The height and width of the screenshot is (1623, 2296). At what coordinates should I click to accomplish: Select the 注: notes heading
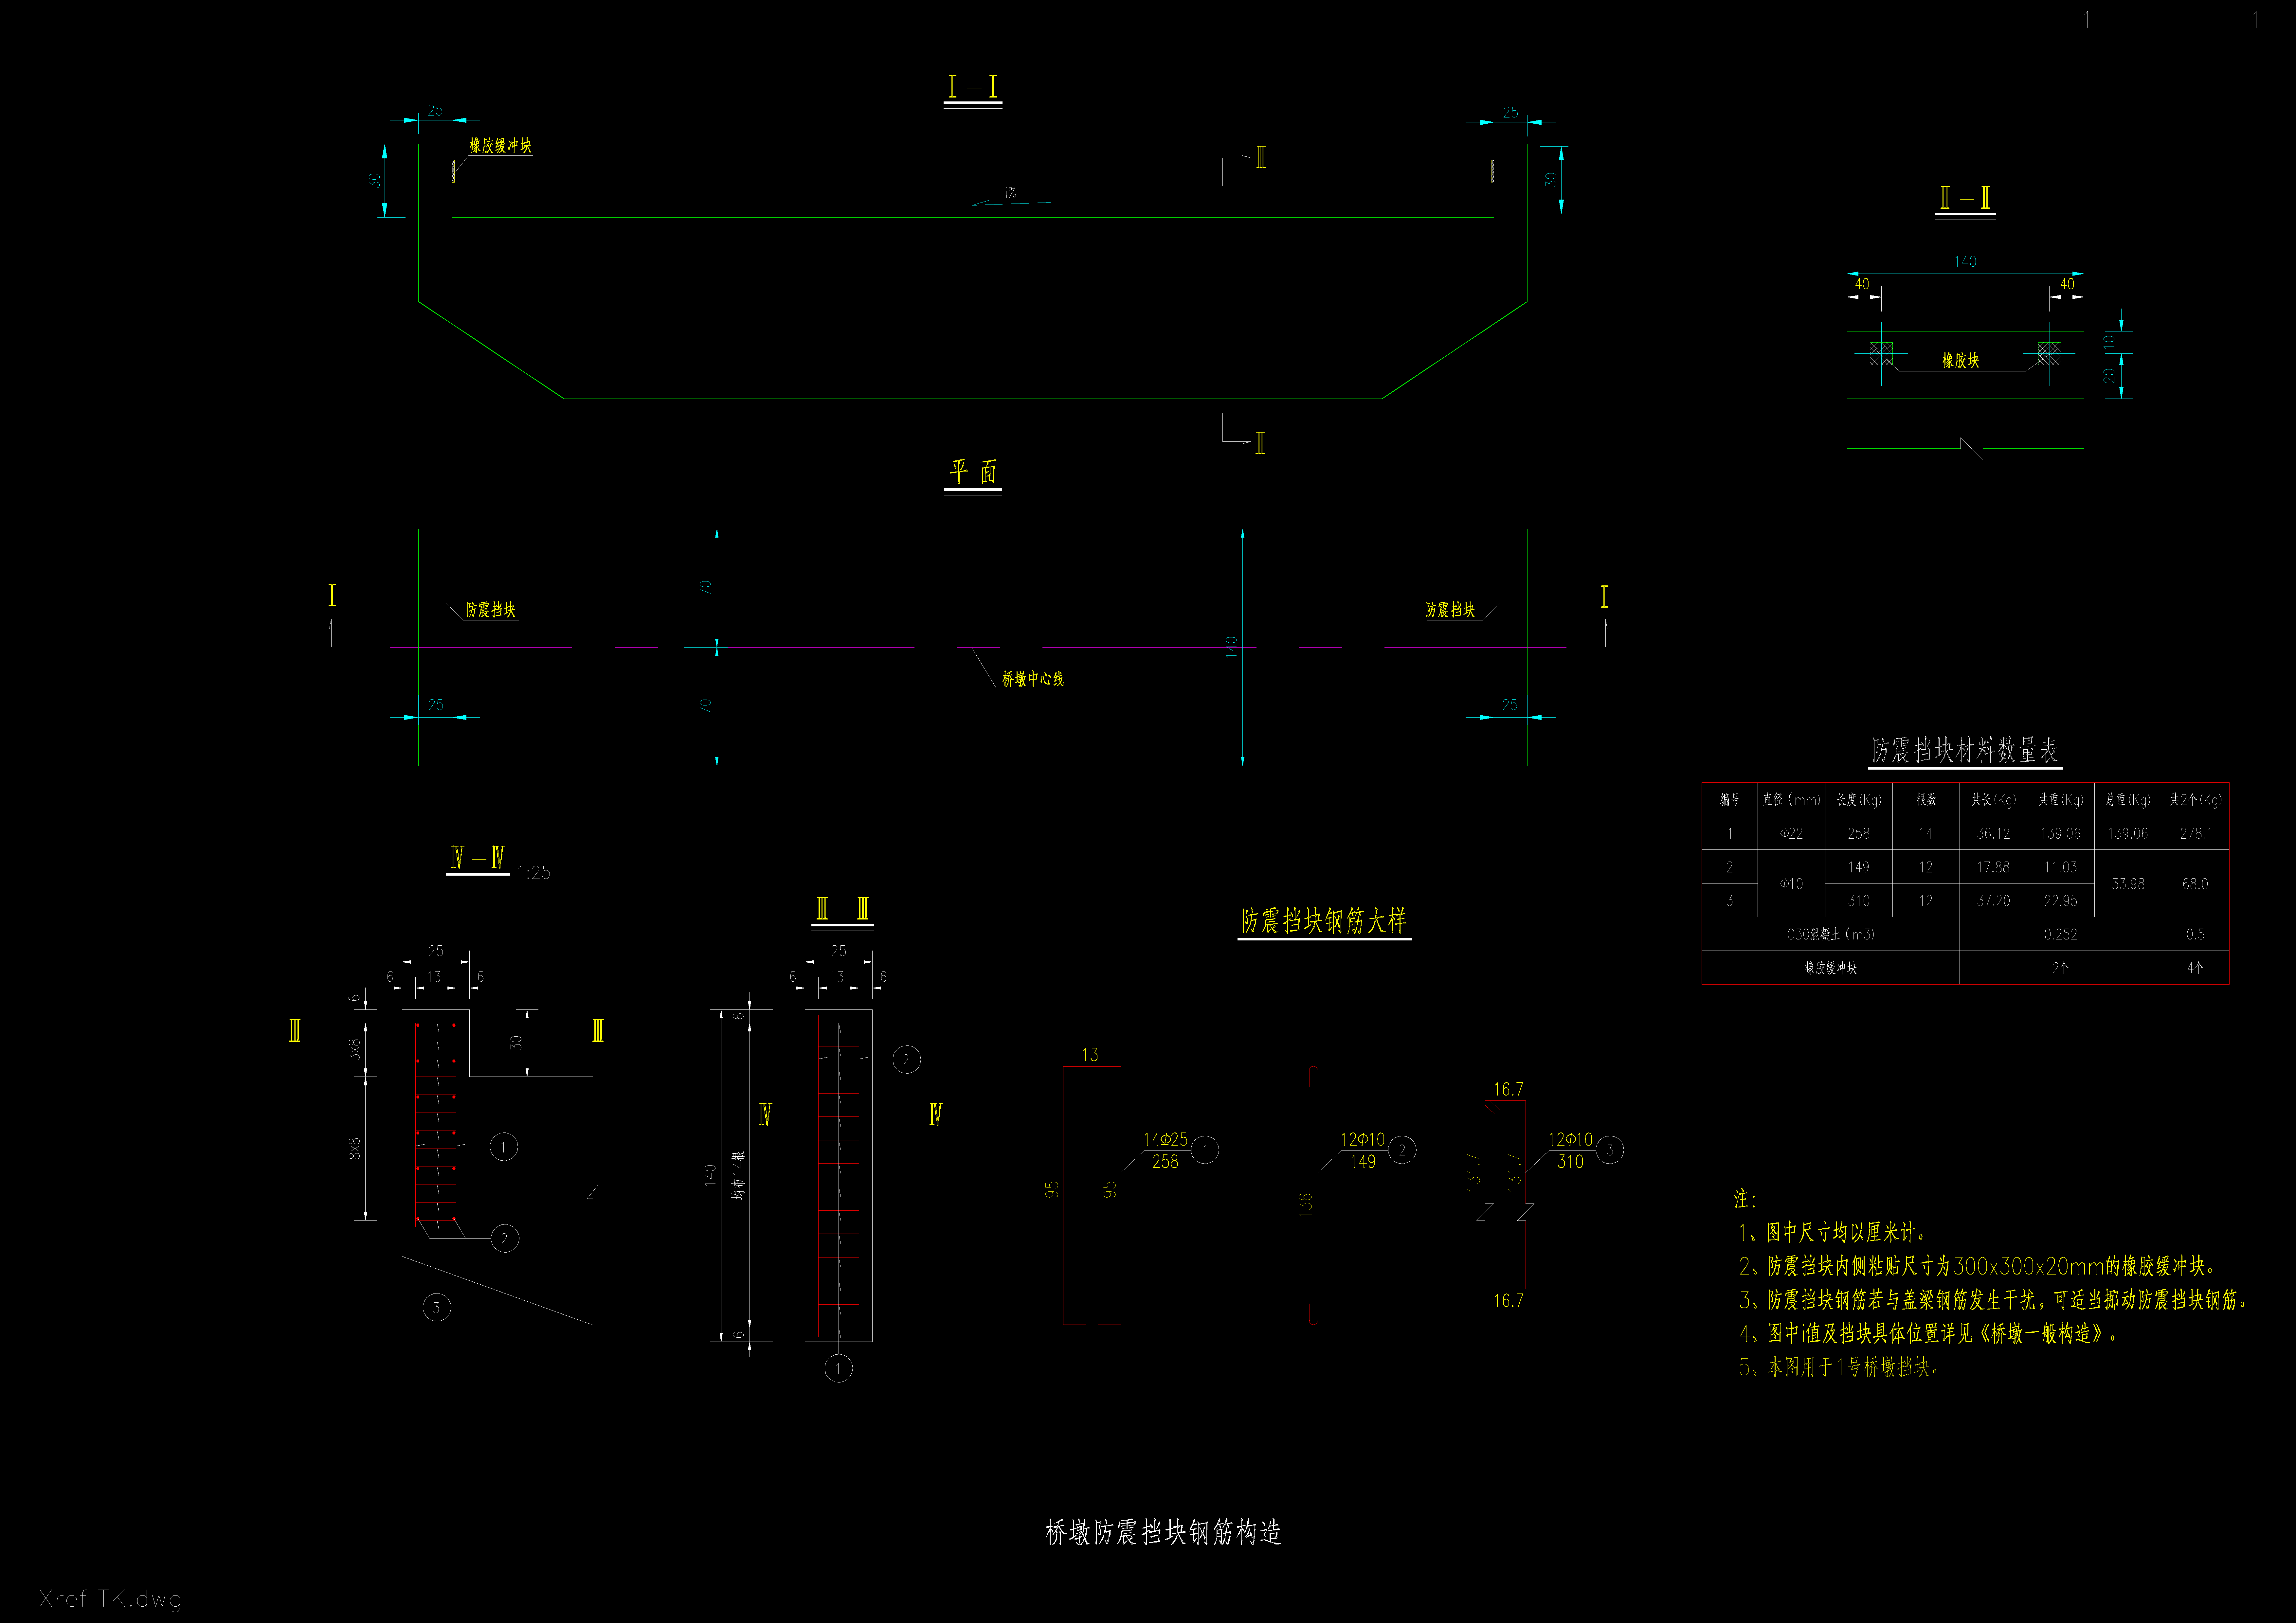[1744, 1198]
